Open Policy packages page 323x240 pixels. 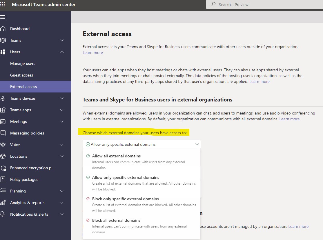(35, 179)
